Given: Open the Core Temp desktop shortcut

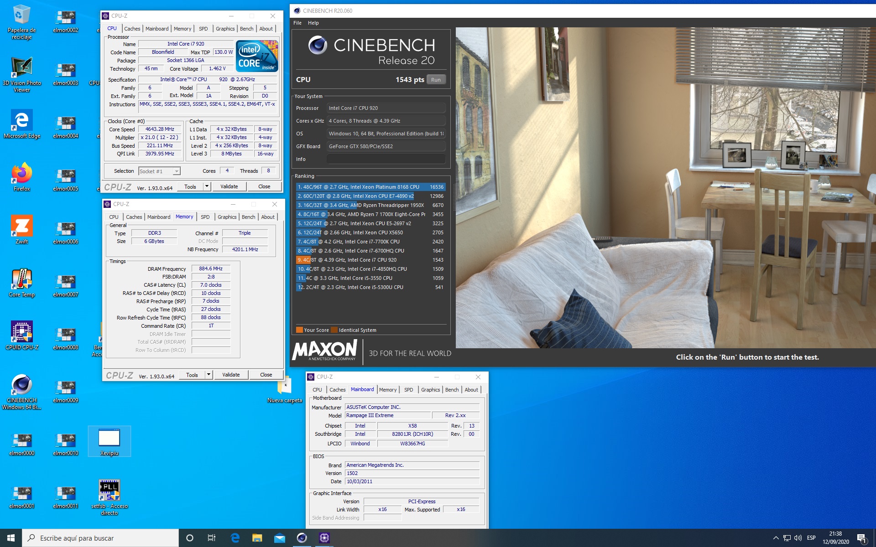Looking at the screenshot, I should (21, 283).
